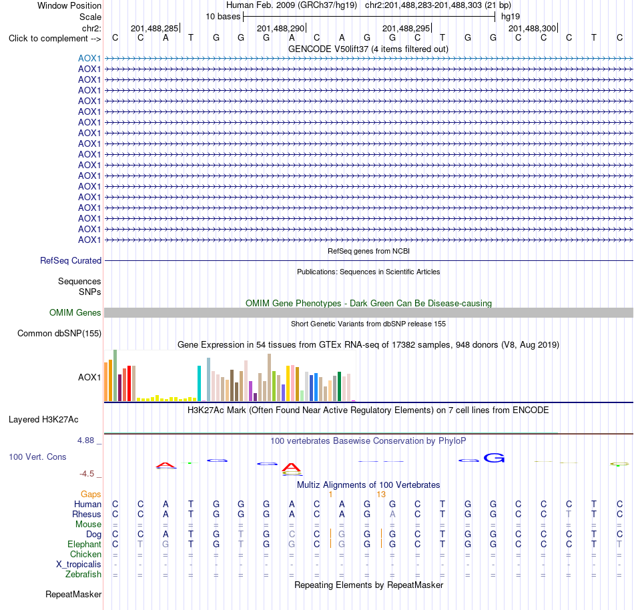Open 'Repeating Elements by RepeatMasker' title

coord(368,585)
